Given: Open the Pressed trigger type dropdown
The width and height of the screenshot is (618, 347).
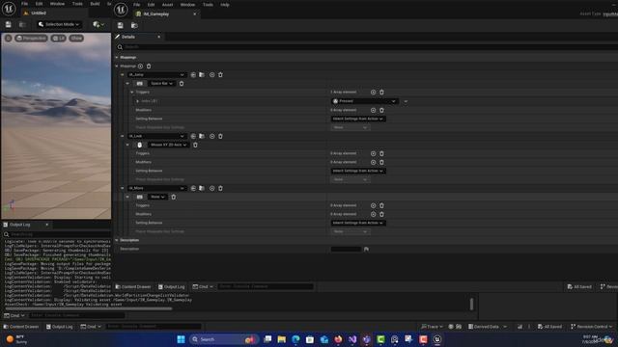Looking at the screenshot, I should click(x=365, y=101).
